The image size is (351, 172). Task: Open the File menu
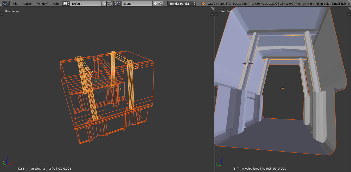point(15,4)
